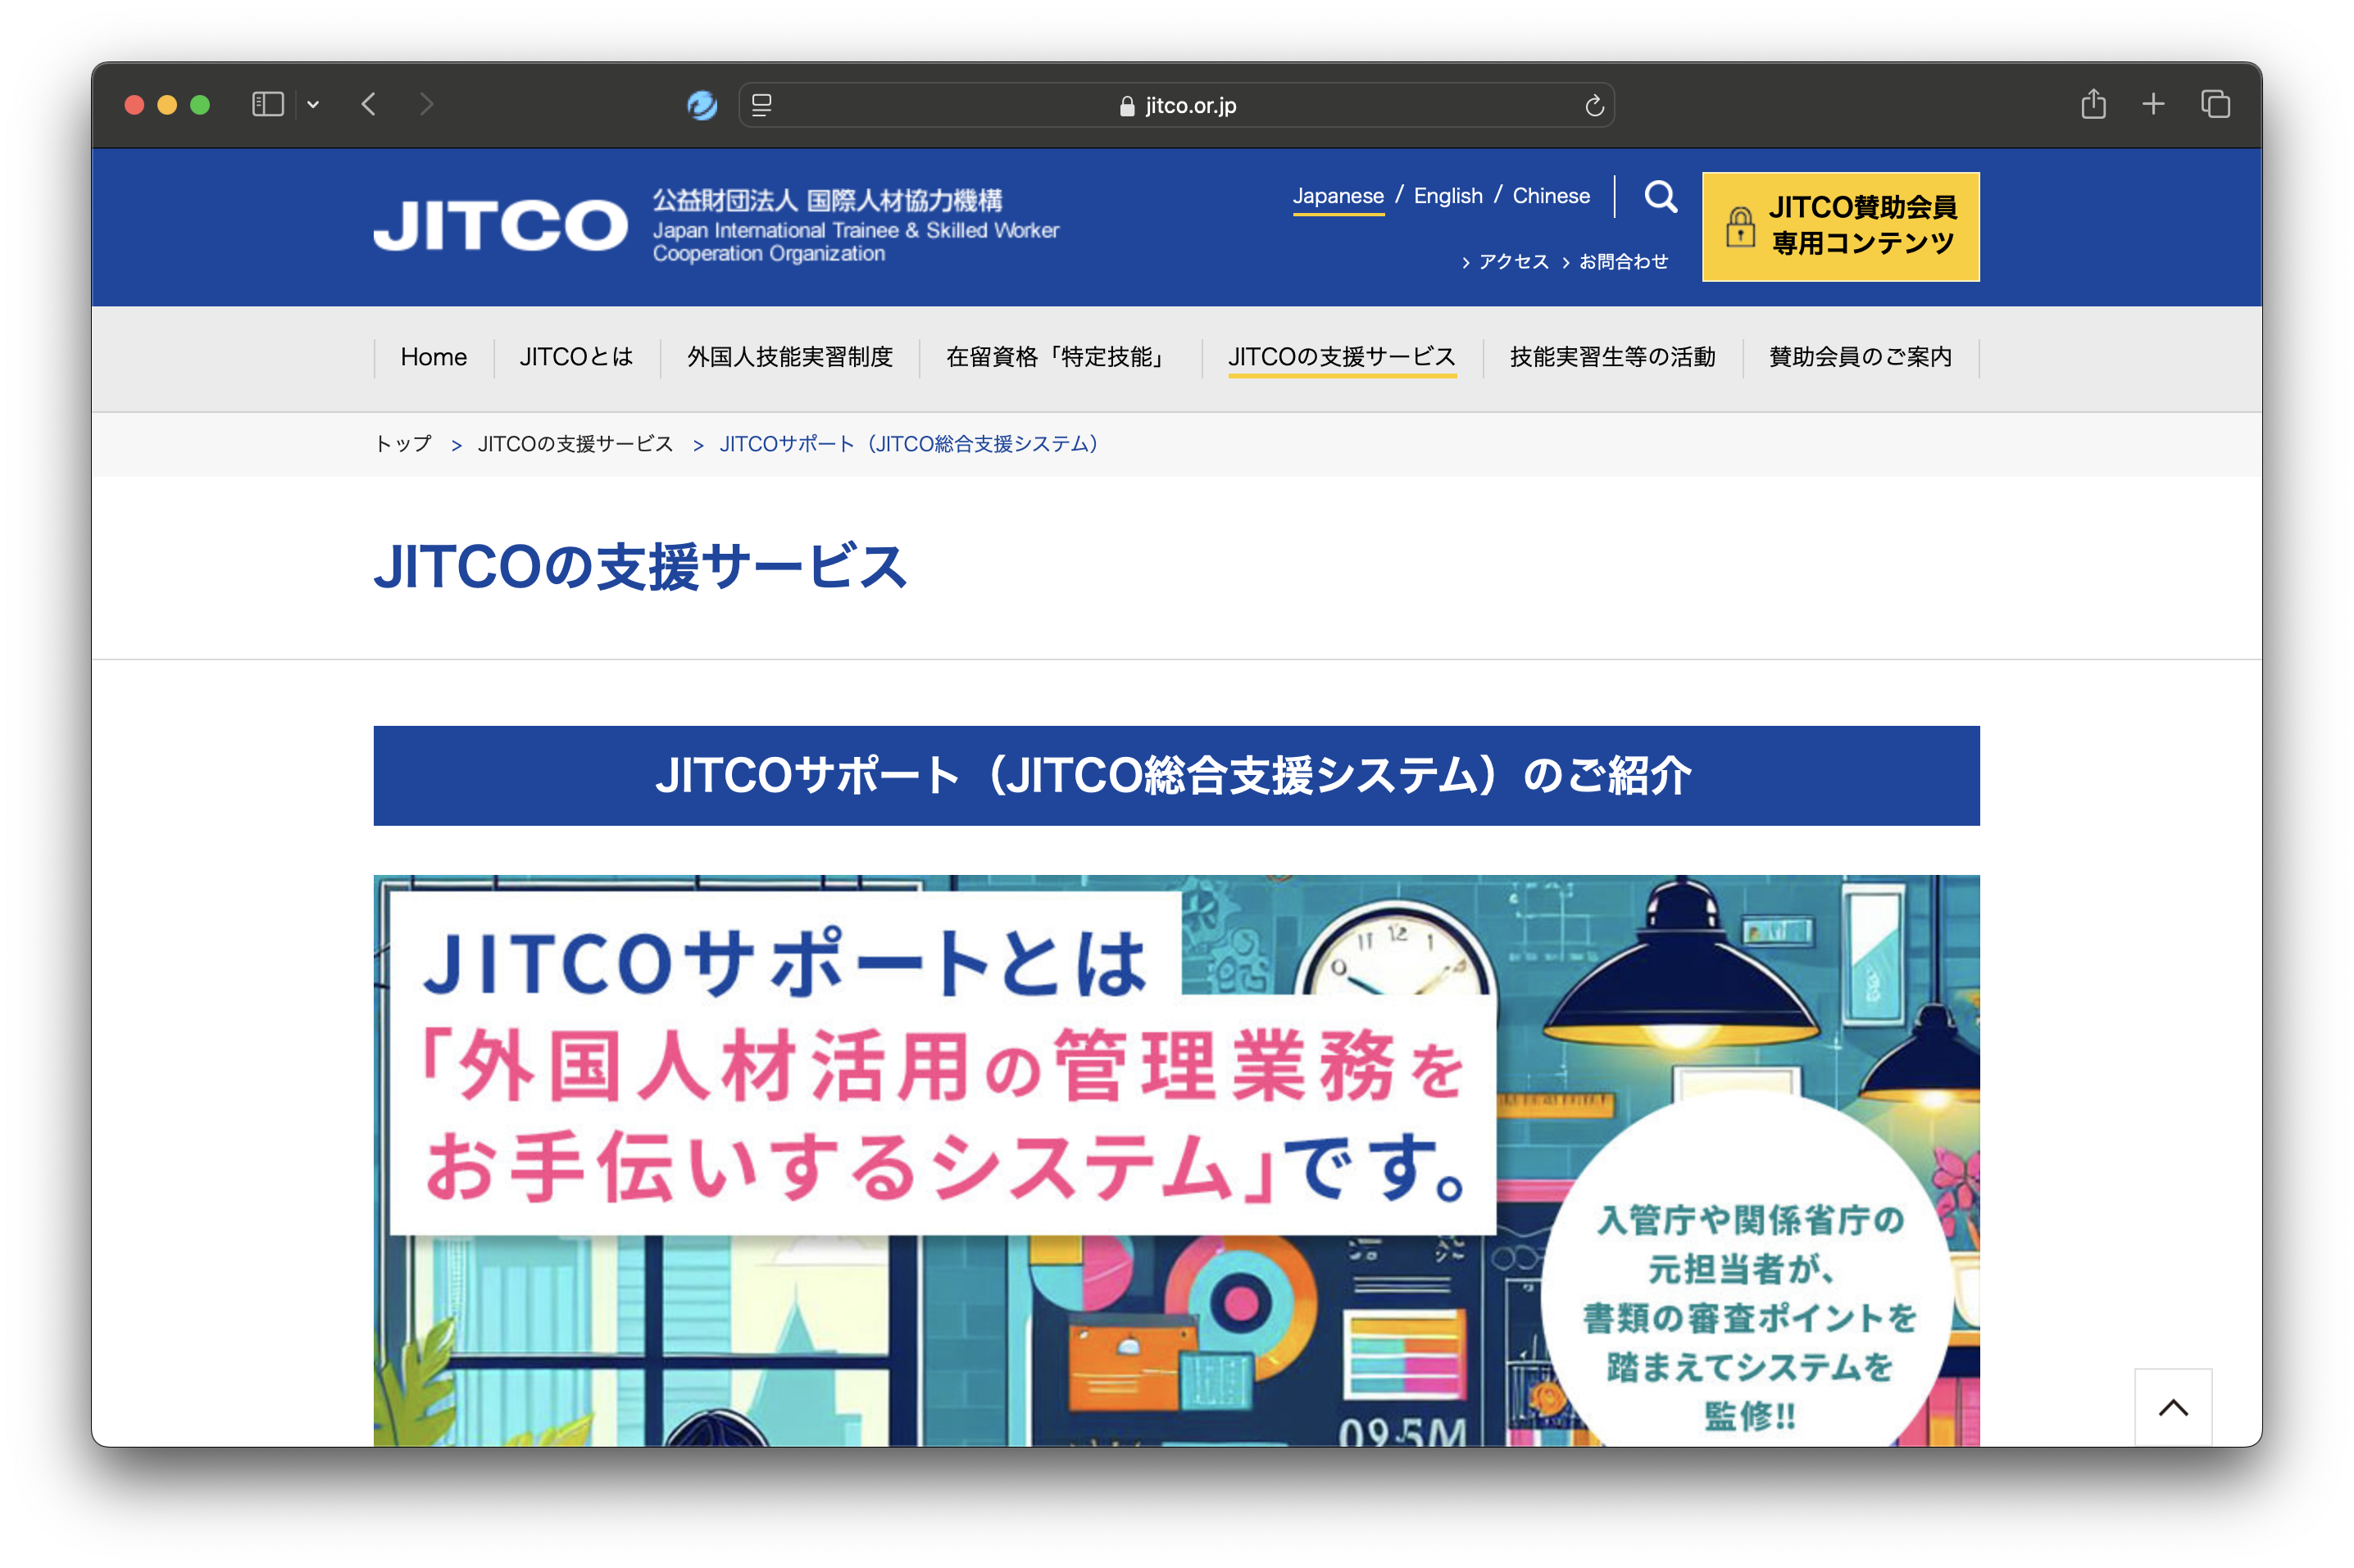
Task: Go forward with the forward arrow
Action: (x=426, y=104)
